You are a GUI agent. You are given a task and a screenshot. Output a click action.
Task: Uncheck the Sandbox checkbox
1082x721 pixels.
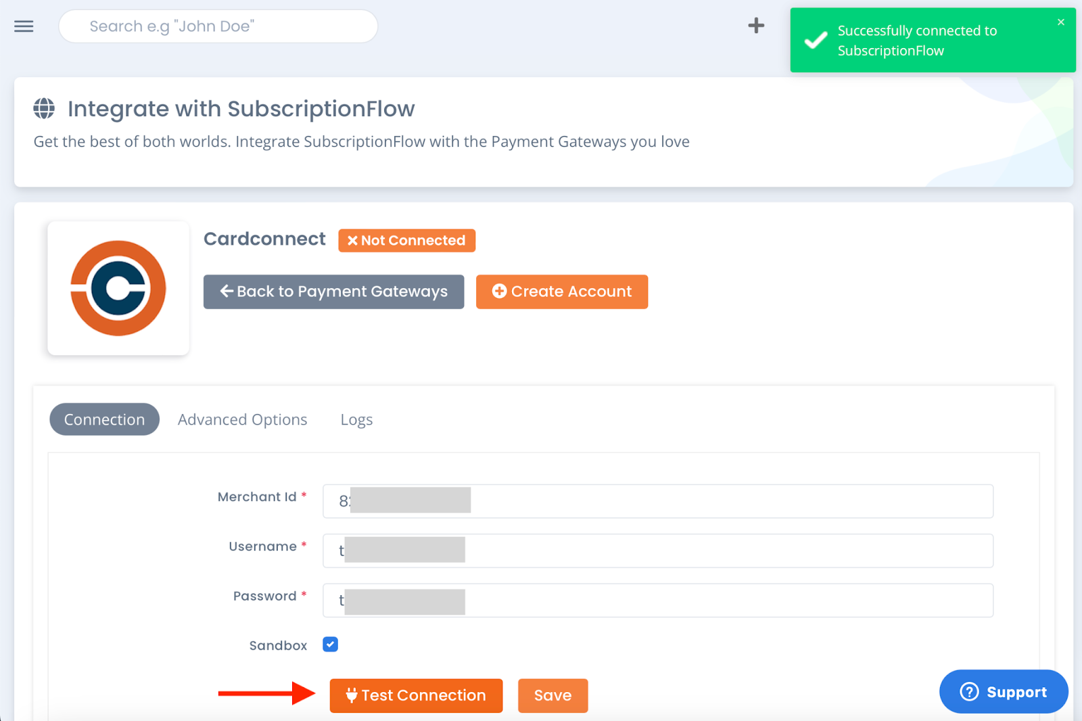click(330, 645)
